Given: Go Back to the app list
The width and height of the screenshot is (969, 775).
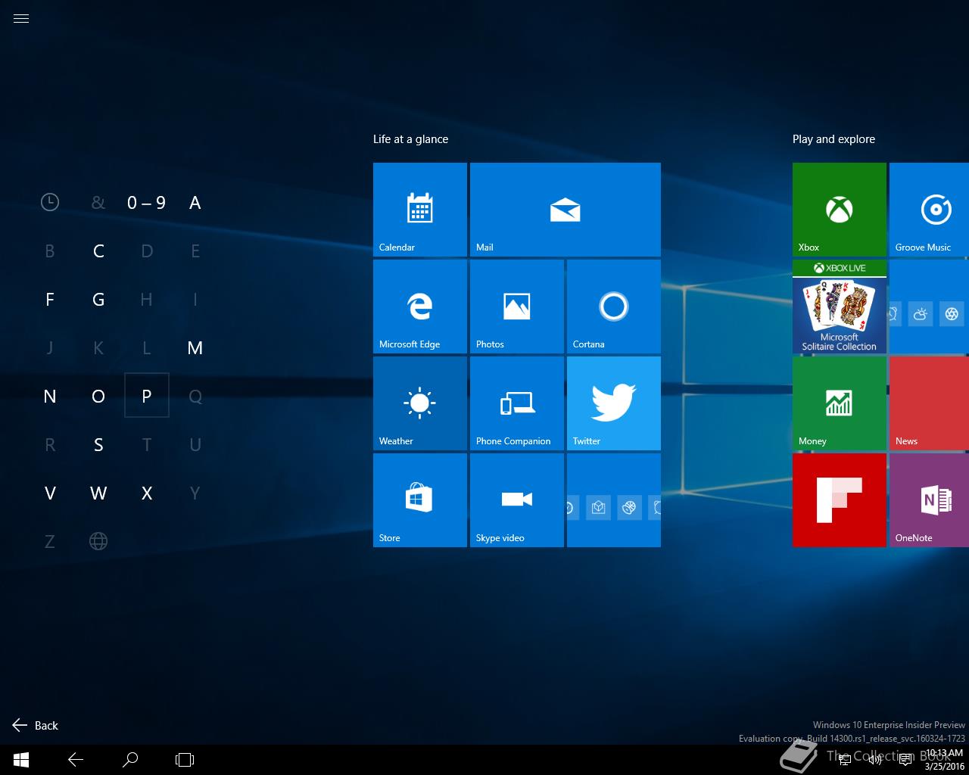Looking at the screenshot, I should coord(36,725).
